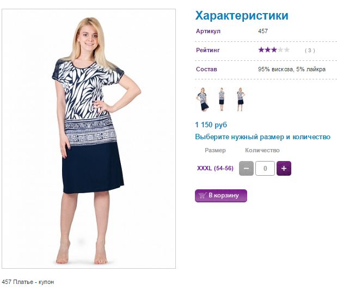337x303 pixels.
Task: Open the rating count (3) link
Action: tap(310, 51)
